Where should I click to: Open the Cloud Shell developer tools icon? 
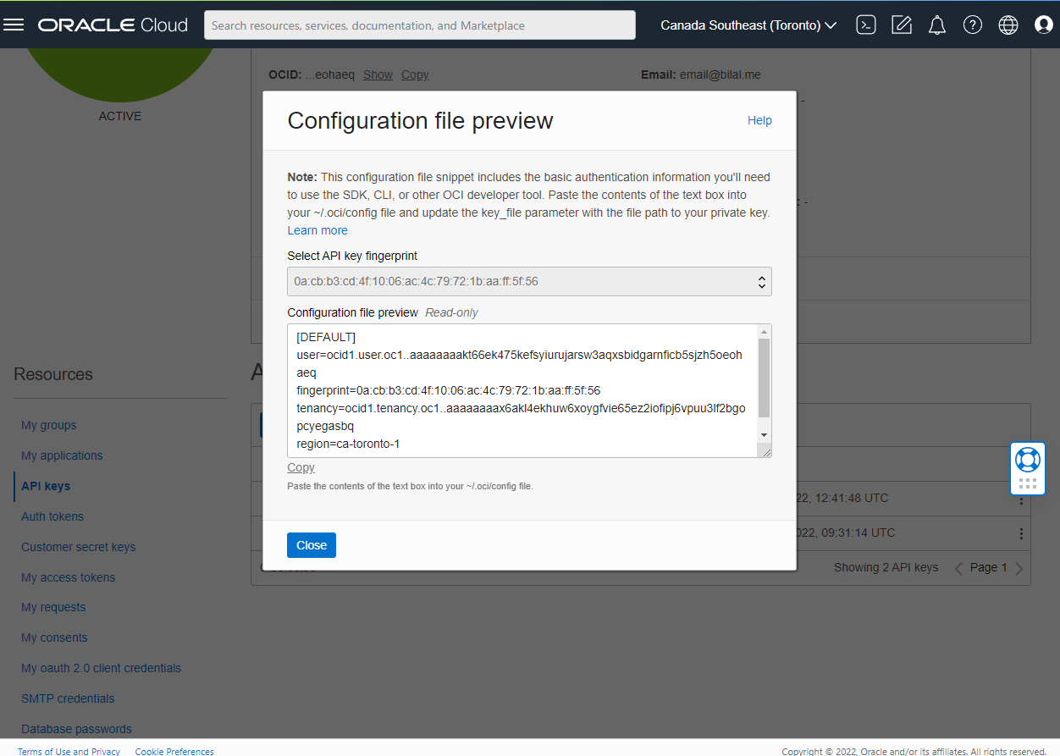(866, 25)
